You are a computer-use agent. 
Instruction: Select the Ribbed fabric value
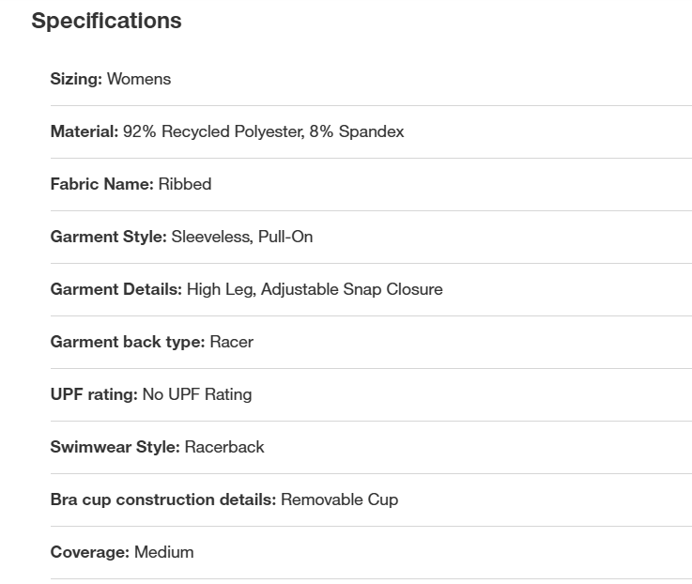185,184
